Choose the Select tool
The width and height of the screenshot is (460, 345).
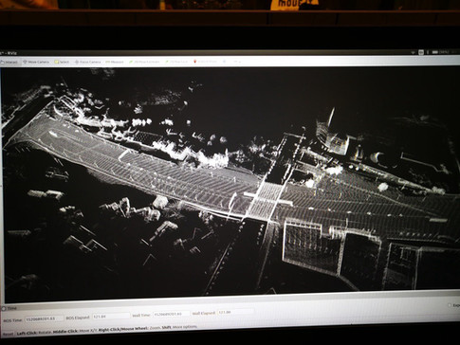tap(62, 63)
